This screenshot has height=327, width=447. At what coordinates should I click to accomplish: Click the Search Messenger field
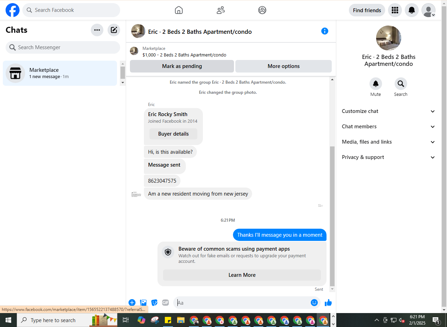pos(63,47)
